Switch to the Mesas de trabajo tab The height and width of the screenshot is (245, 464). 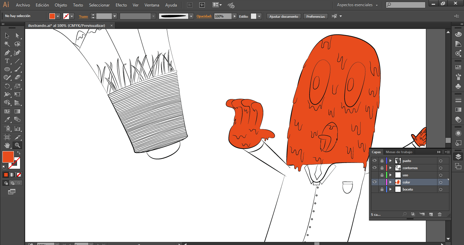(399, 152)
